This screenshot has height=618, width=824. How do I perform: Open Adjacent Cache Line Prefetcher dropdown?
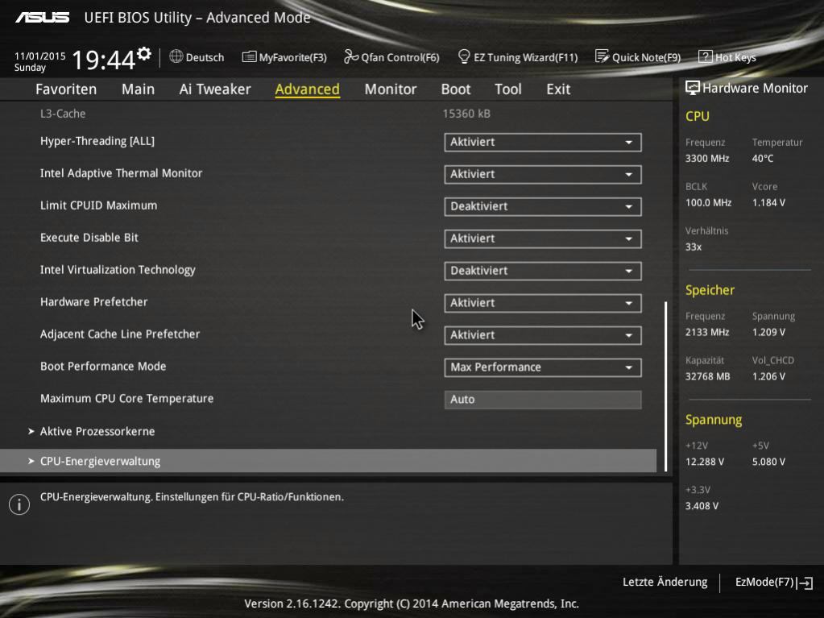coord(542,335)
